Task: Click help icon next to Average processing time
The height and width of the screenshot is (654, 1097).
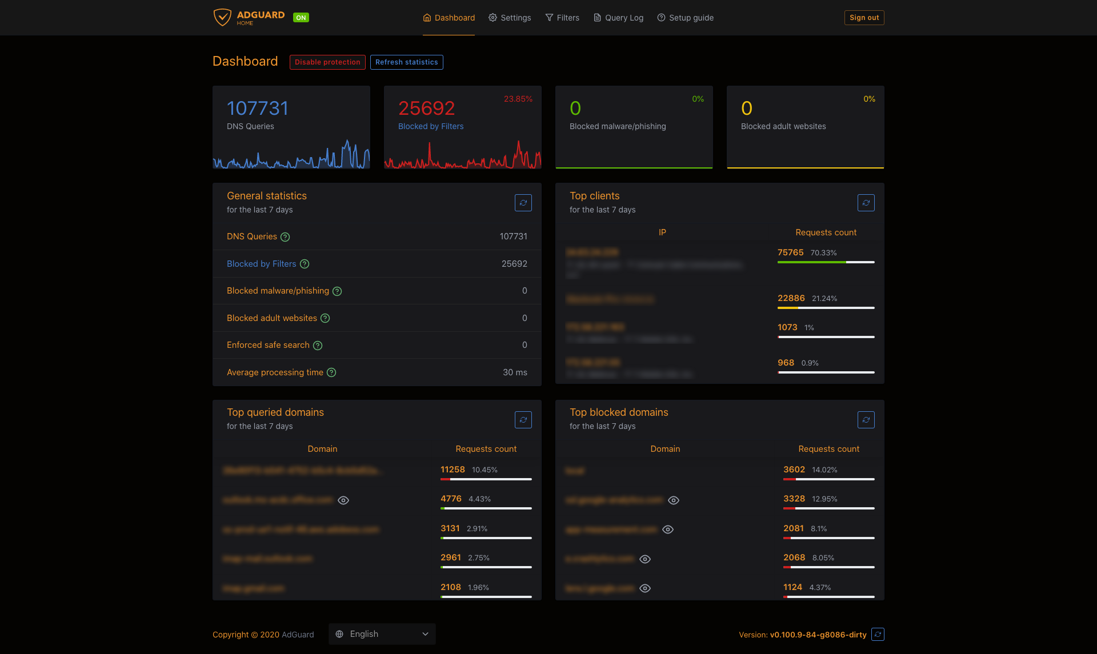Action: (331, 372)
